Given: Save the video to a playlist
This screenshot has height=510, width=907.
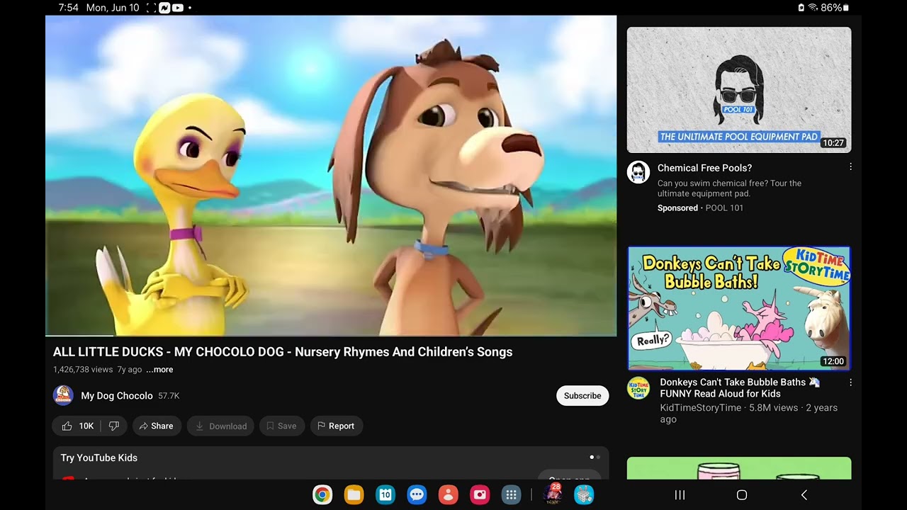Looking at the screenshot, I should coord(282,426).
